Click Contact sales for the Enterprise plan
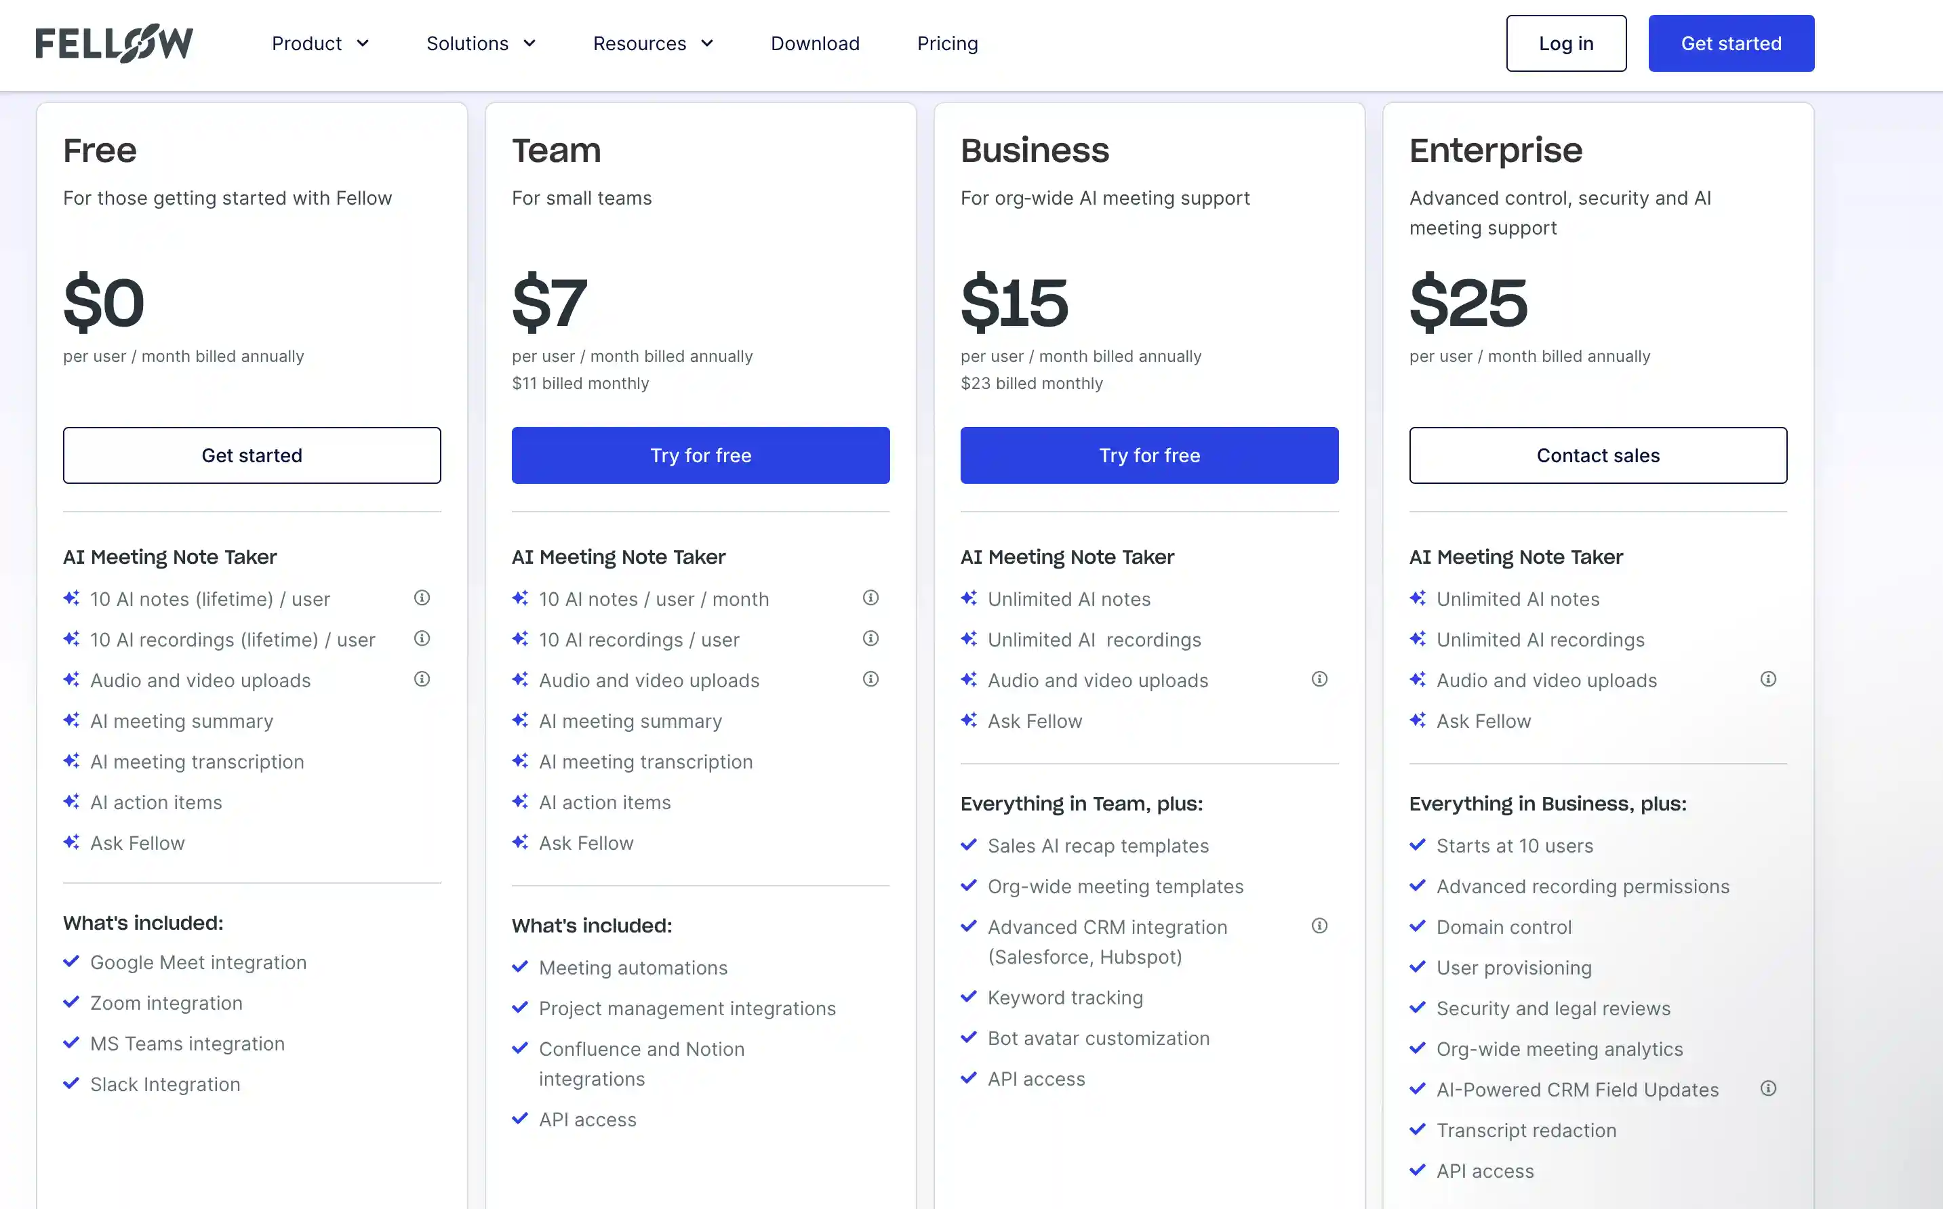 [1598, 455]
